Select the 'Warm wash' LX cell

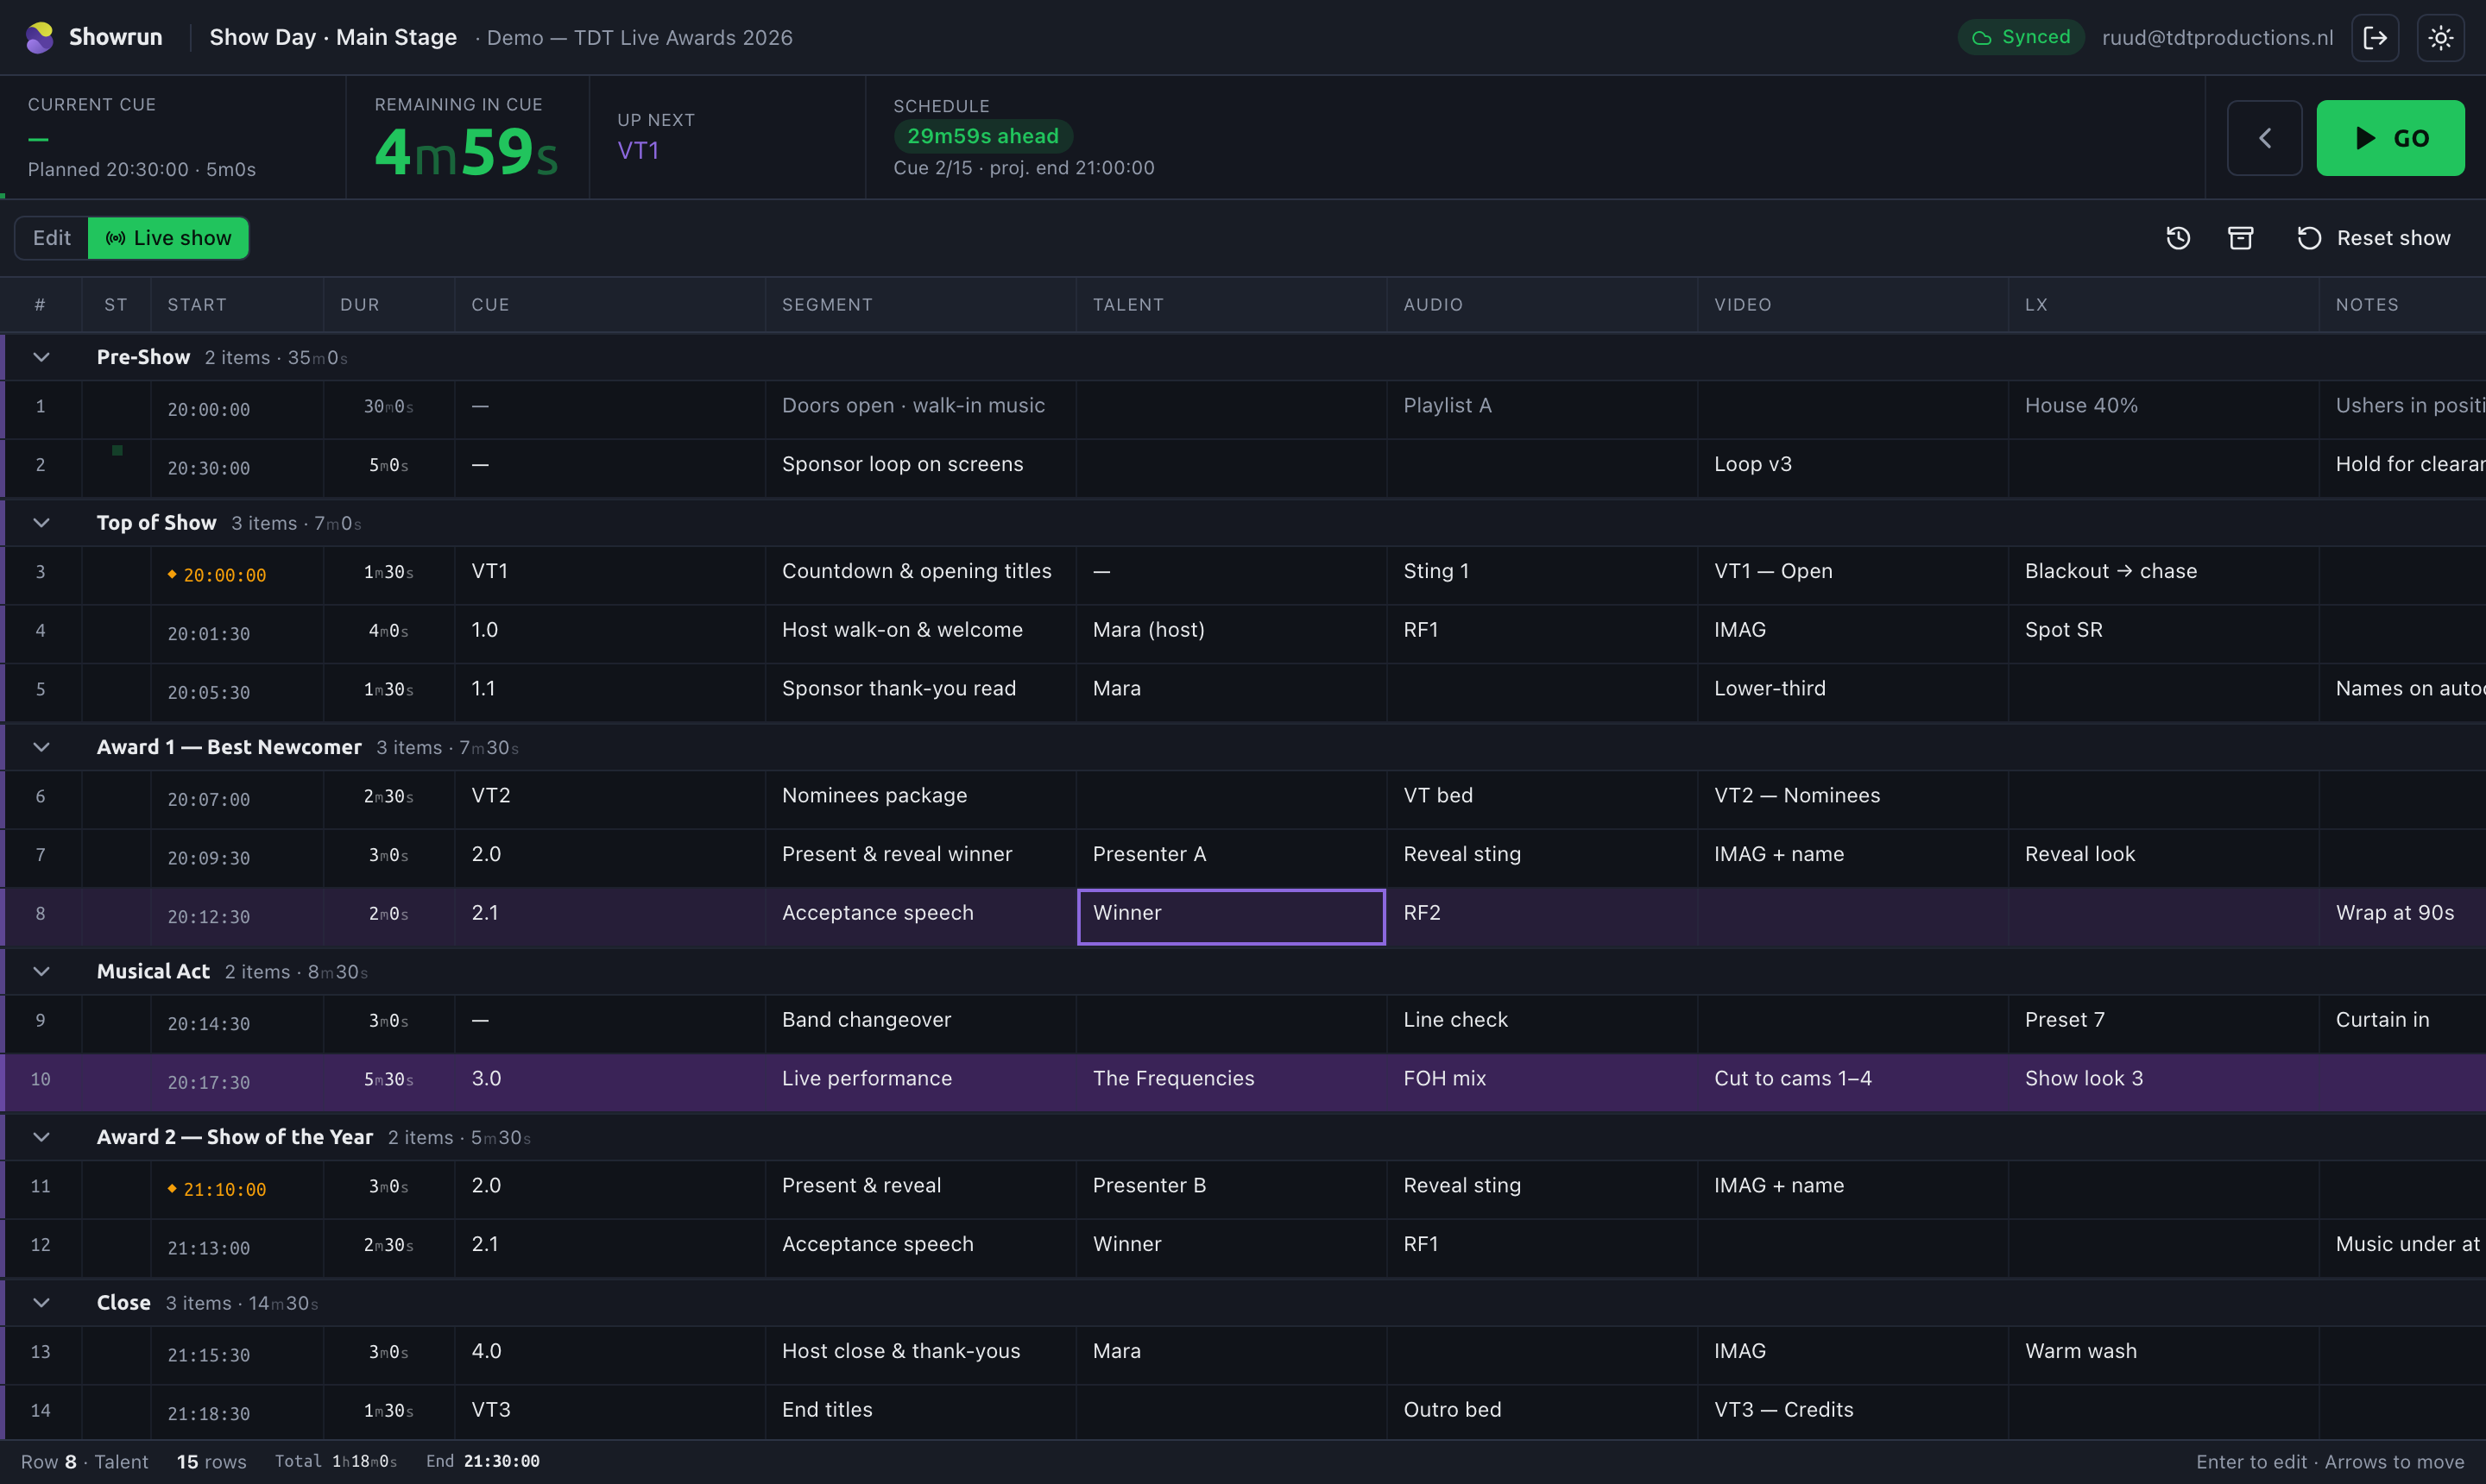point(2163,1355)
